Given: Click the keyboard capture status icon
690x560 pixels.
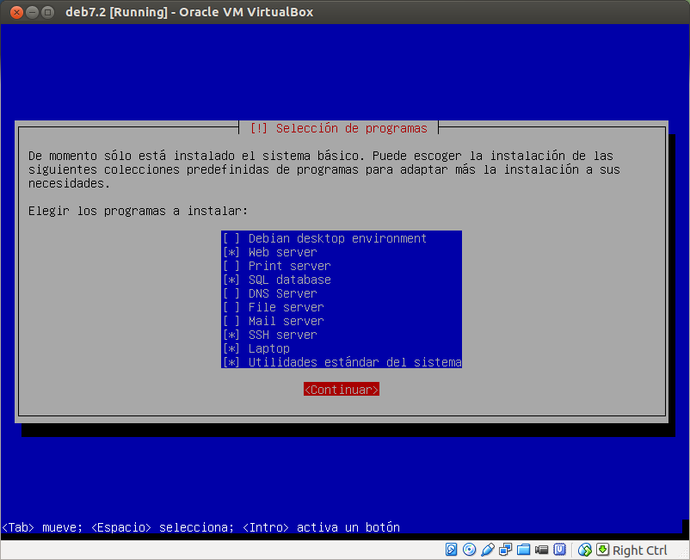Looking at the screenshot, I should point(602,549).
